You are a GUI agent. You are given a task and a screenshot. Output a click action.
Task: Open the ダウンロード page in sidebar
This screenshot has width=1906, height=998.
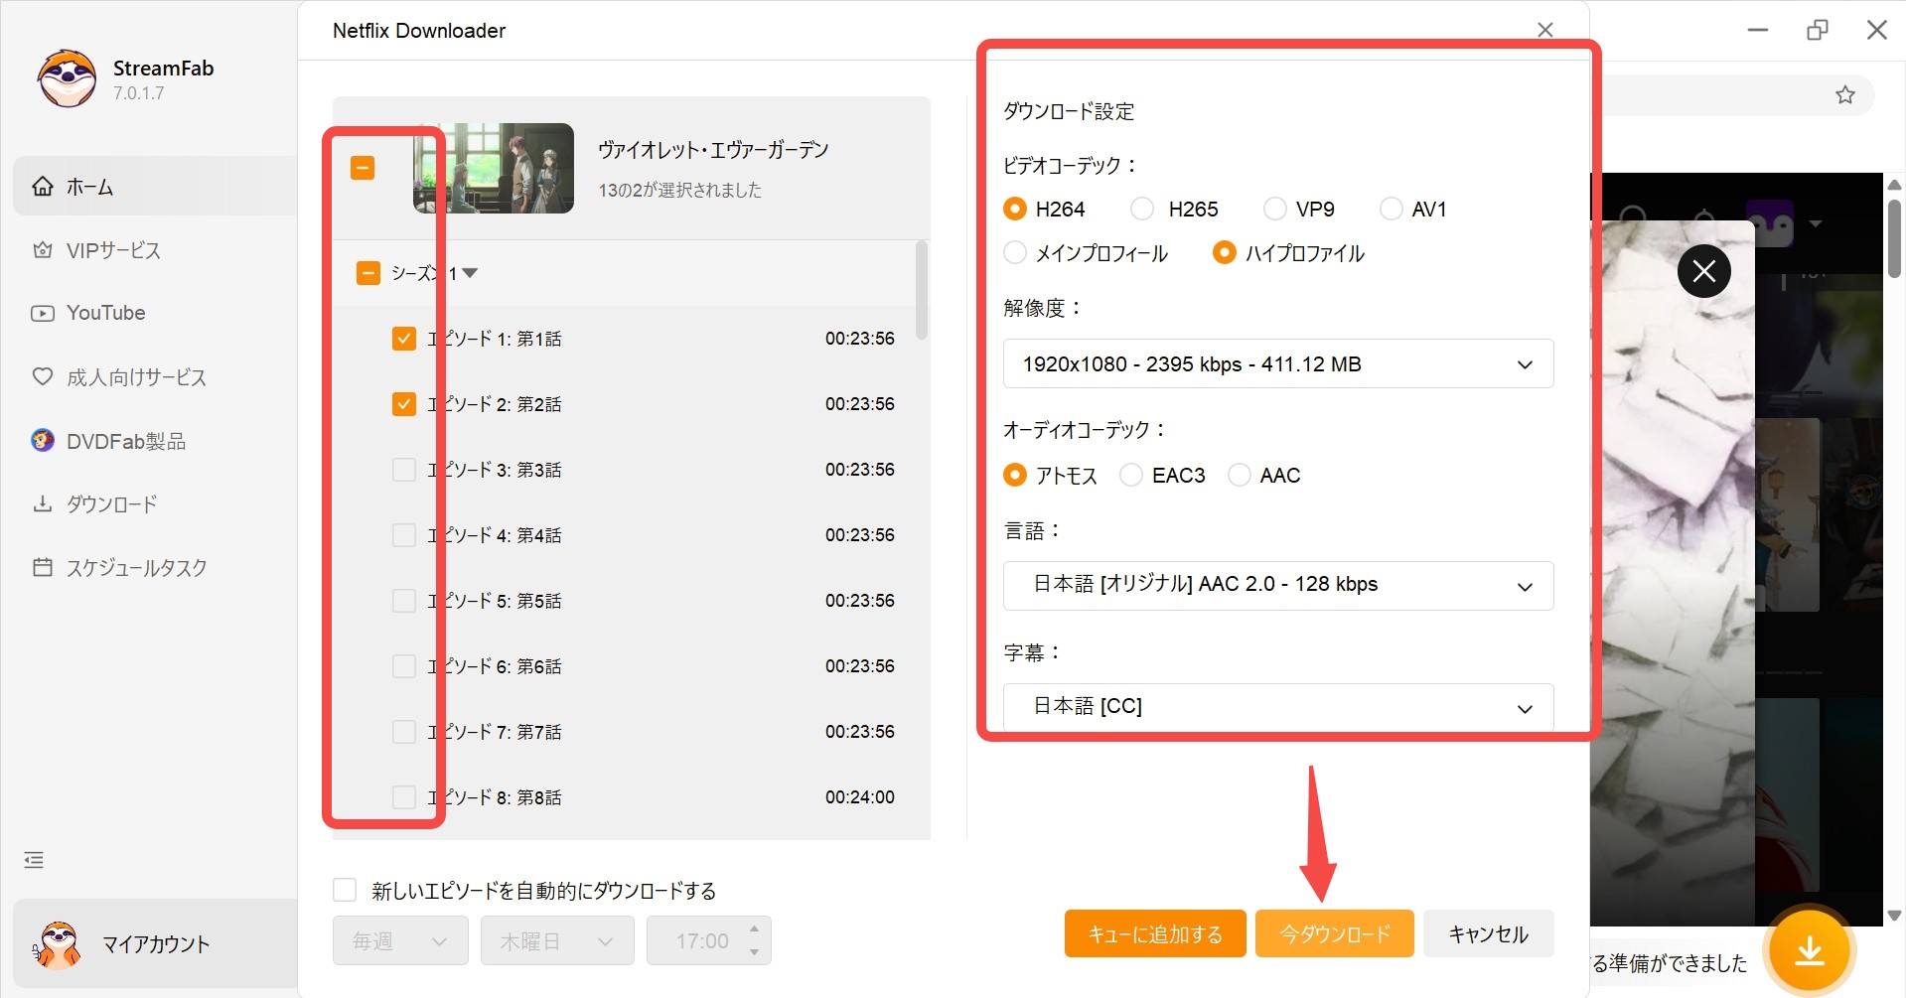point(110,504)
